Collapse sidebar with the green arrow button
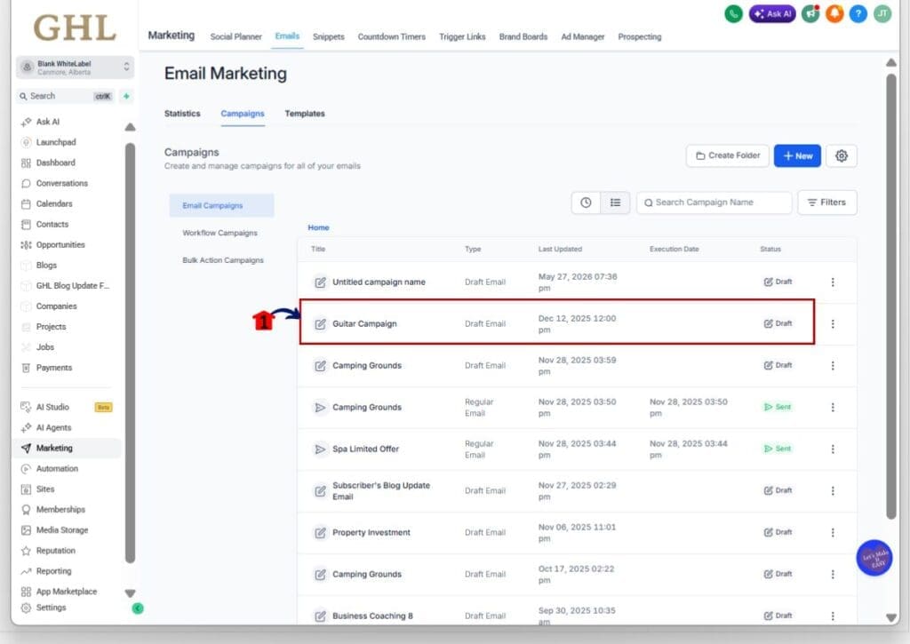Screen dimensions: 910x644 pyautogui.click(x=138, y=608)
